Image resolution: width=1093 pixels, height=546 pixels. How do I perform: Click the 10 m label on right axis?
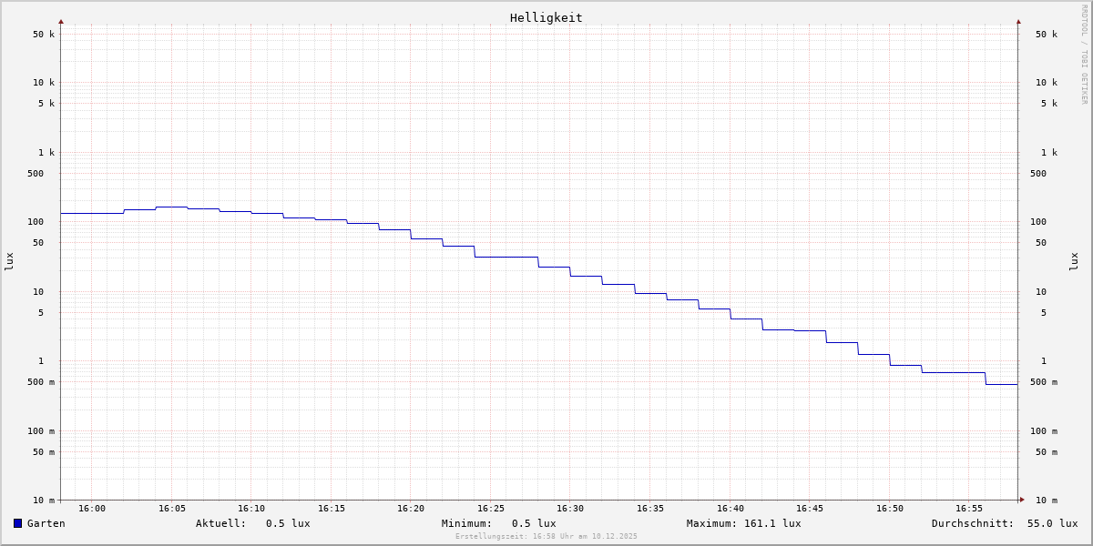(1046, 500)
